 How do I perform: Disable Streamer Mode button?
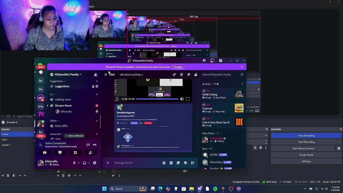point(178,67)
